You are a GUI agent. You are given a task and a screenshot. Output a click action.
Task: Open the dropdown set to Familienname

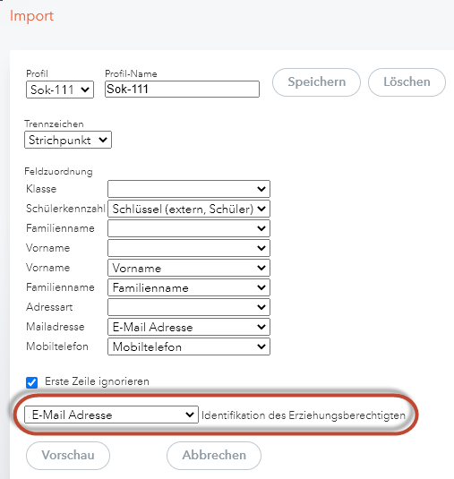(189, 287)
